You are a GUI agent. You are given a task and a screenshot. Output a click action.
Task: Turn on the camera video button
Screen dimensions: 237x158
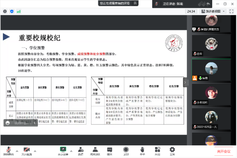click(x=26, y=150)
